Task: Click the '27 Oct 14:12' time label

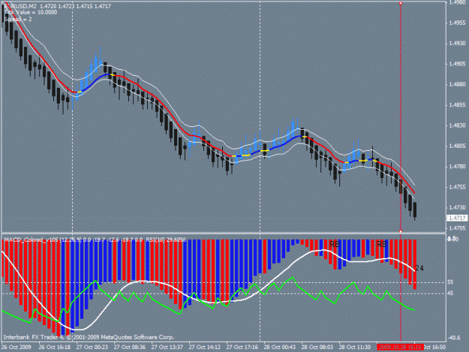Action: 205,347
